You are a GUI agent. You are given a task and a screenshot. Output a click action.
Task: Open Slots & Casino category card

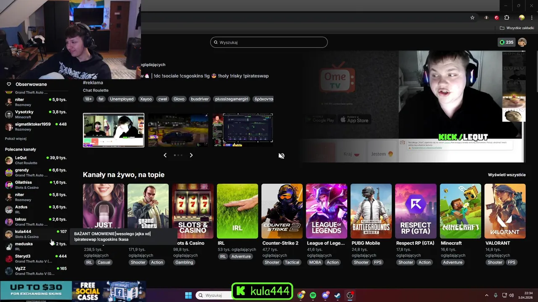point(193,211)
